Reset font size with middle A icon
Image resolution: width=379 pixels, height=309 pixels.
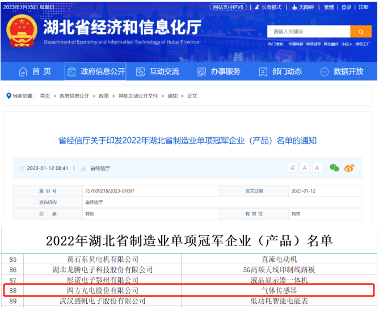[305, 168]
